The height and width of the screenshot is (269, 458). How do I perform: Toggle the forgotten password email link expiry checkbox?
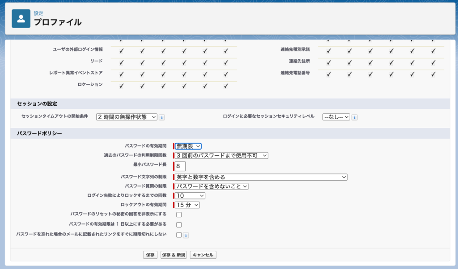click(x=179, y=235)
